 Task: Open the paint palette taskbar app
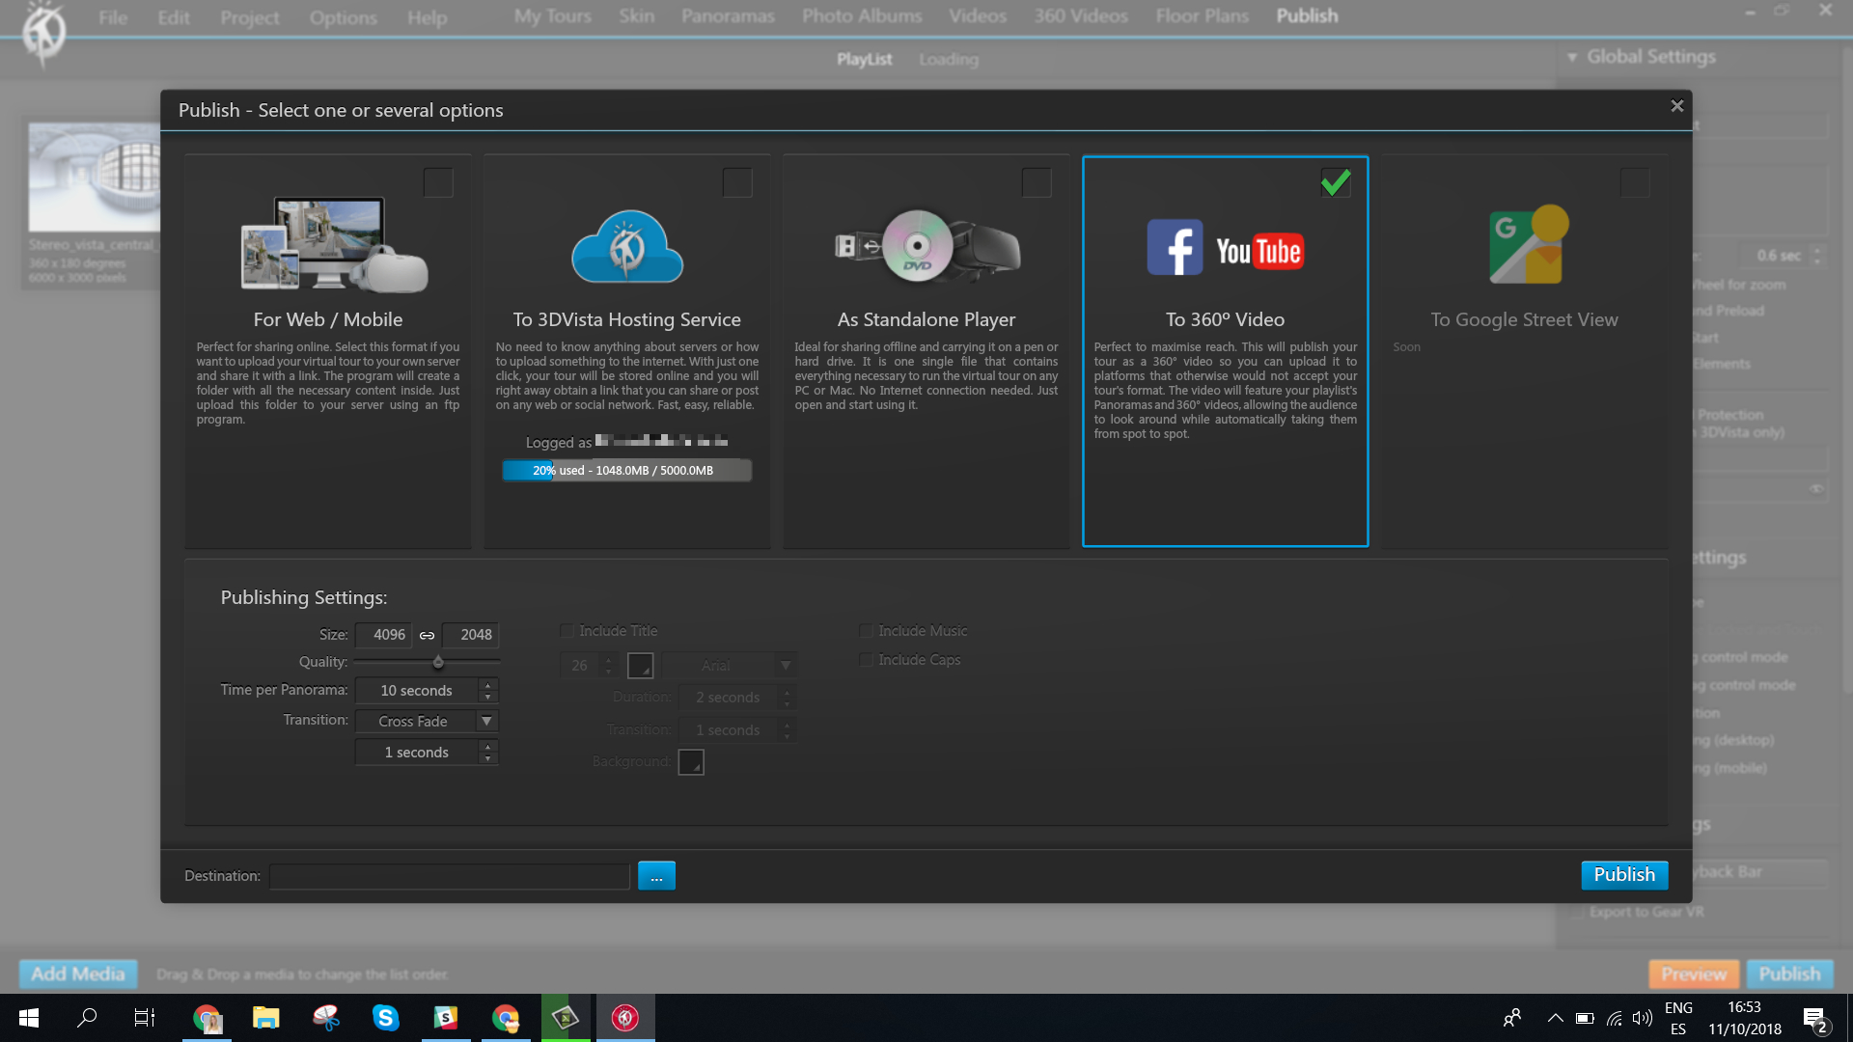326,1018
